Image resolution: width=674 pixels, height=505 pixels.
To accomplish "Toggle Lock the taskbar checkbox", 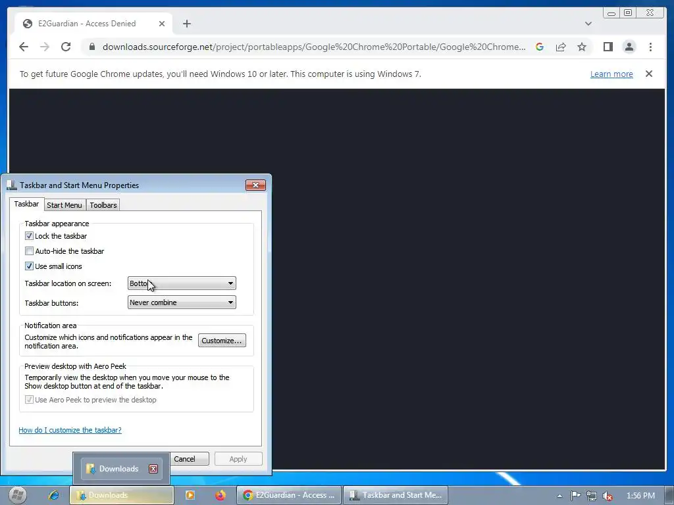I will click(x=29, y=236).
